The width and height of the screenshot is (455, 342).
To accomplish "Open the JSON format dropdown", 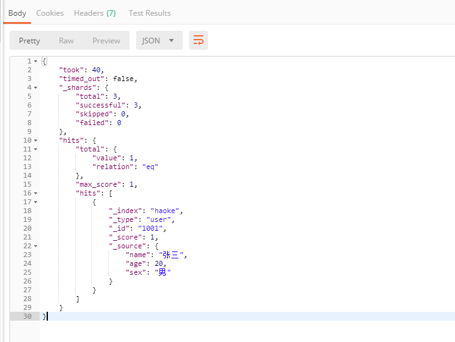I will (x=159, y=41).
